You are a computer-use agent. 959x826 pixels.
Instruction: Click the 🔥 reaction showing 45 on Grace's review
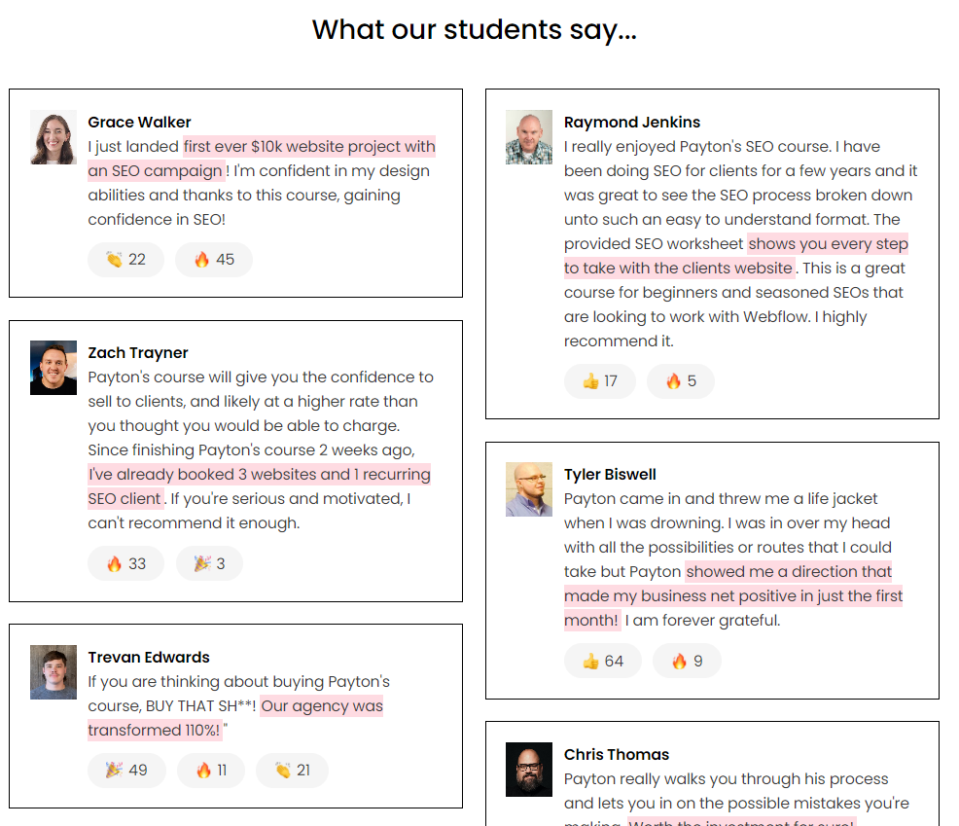pos(213,260)
